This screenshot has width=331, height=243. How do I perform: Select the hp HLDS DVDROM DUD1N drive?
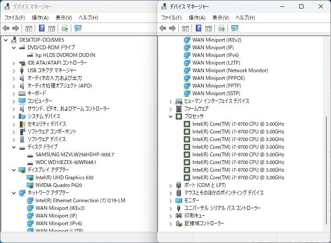click(65, 55)
